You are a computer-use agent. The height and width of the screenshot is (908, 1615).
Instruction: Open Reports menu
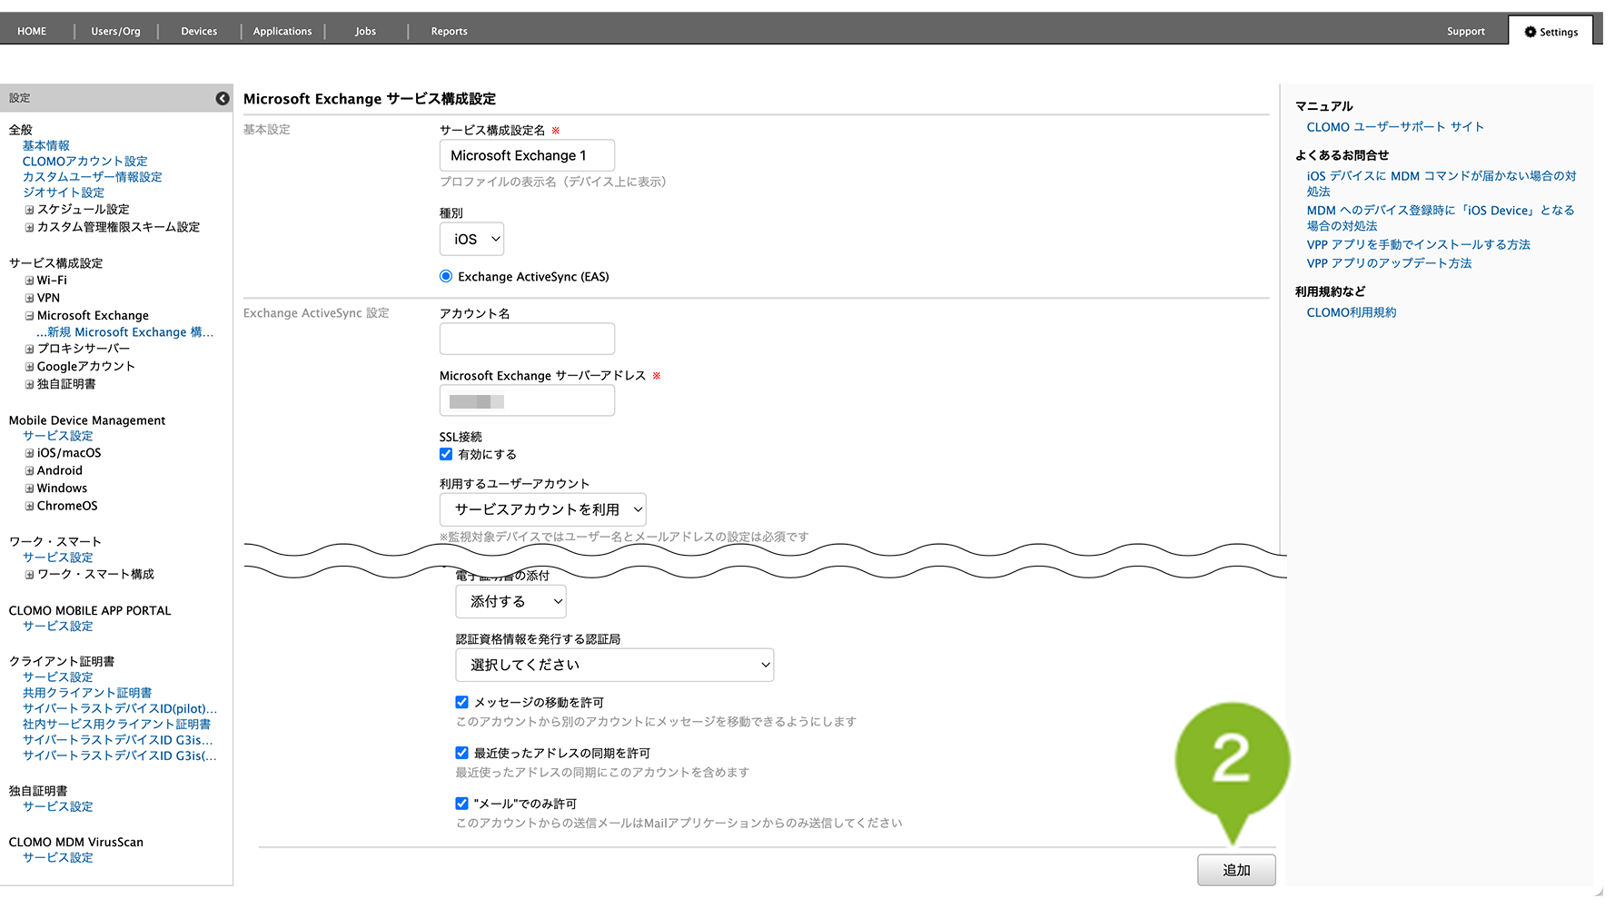(x=449, y=31)
